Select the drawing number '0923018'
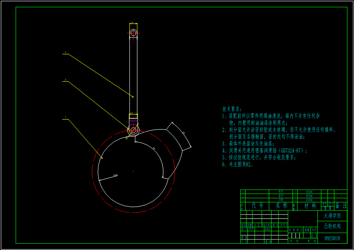354x250 pixels. (x=332, y=238)
